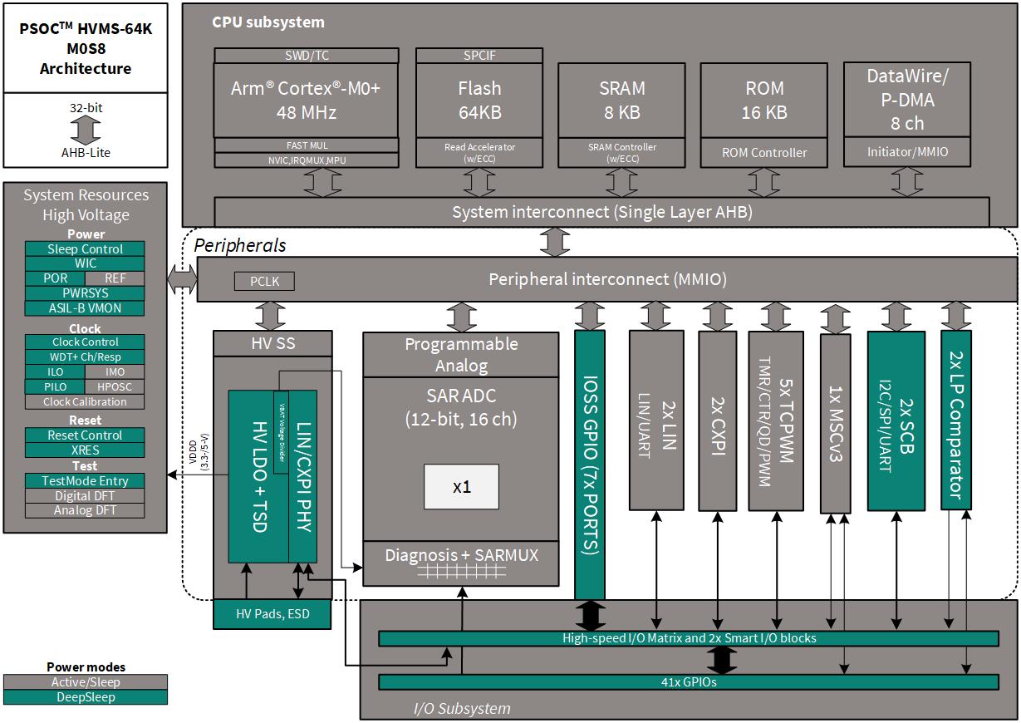
Task: Select the ROM 16 KB block
Action: pos(764,100)
